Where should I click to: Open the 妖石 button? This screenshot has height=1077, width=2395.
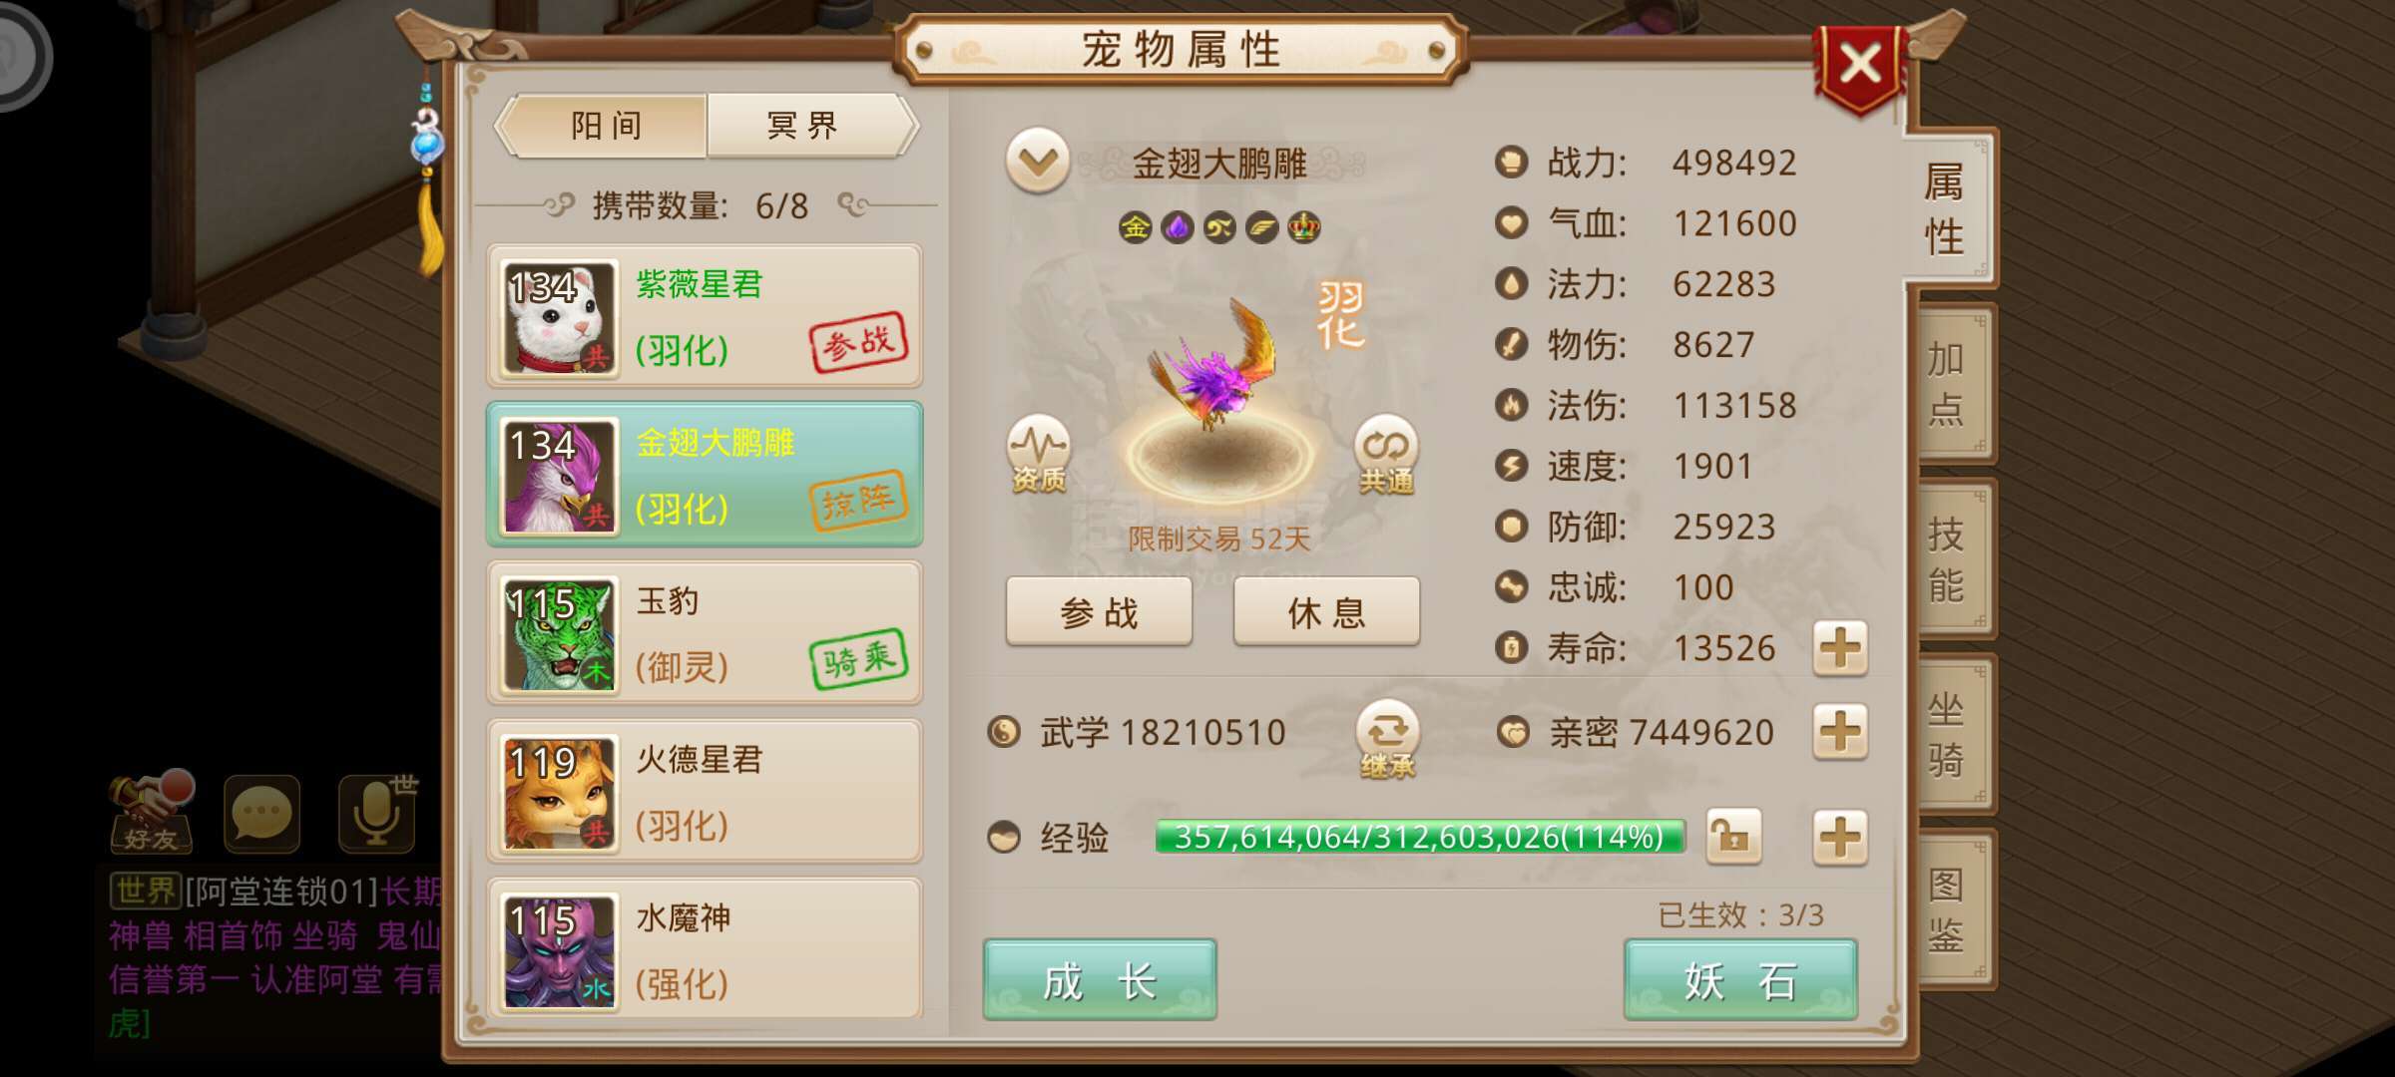point(1740,980)
